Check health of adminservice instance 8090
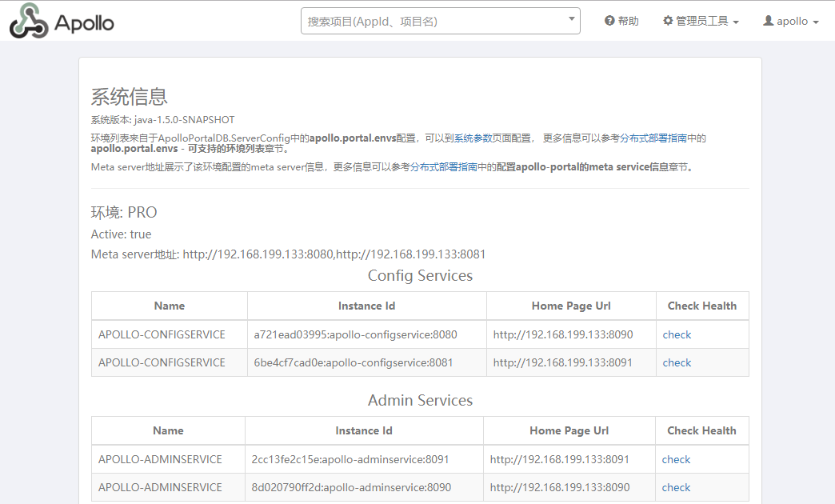 point(676,487)
